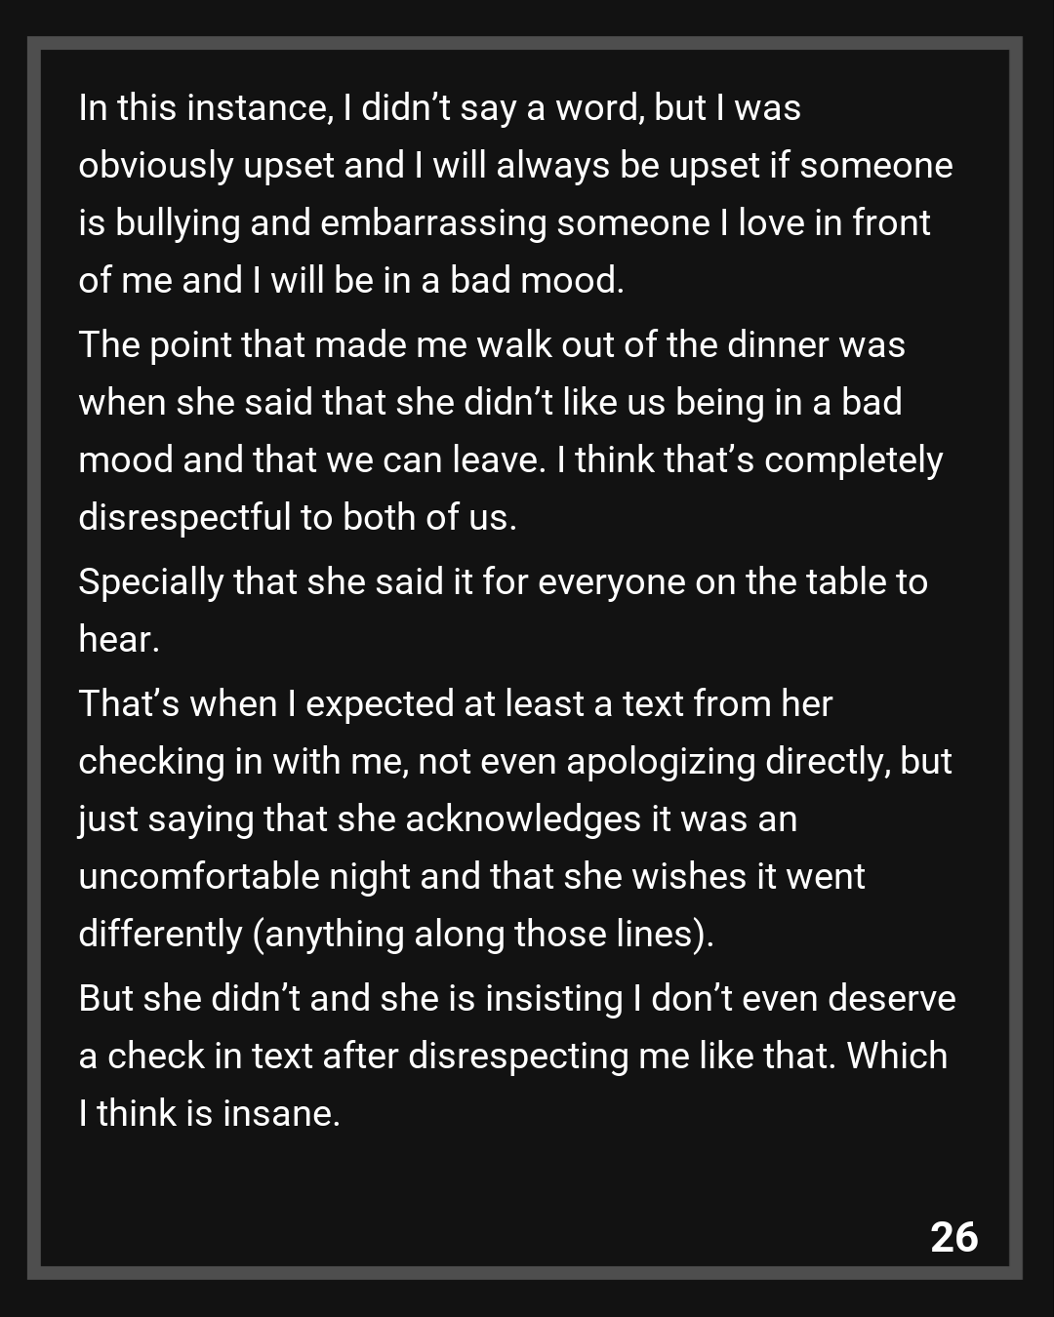Click the word "uncomfortable"

tap(198, 877)
